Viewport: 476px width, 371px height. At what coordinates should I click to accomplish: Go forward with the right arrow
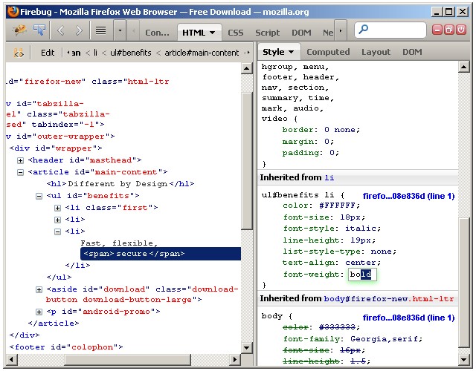(79, 30)
